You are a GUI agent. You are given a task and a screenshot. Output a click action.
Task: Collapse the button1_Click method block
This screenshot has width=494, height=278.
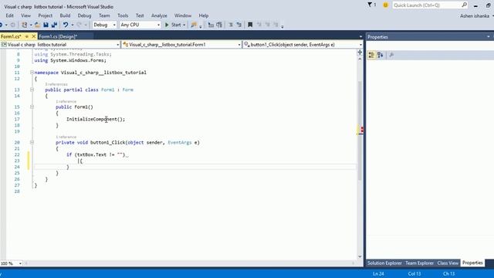32,142
